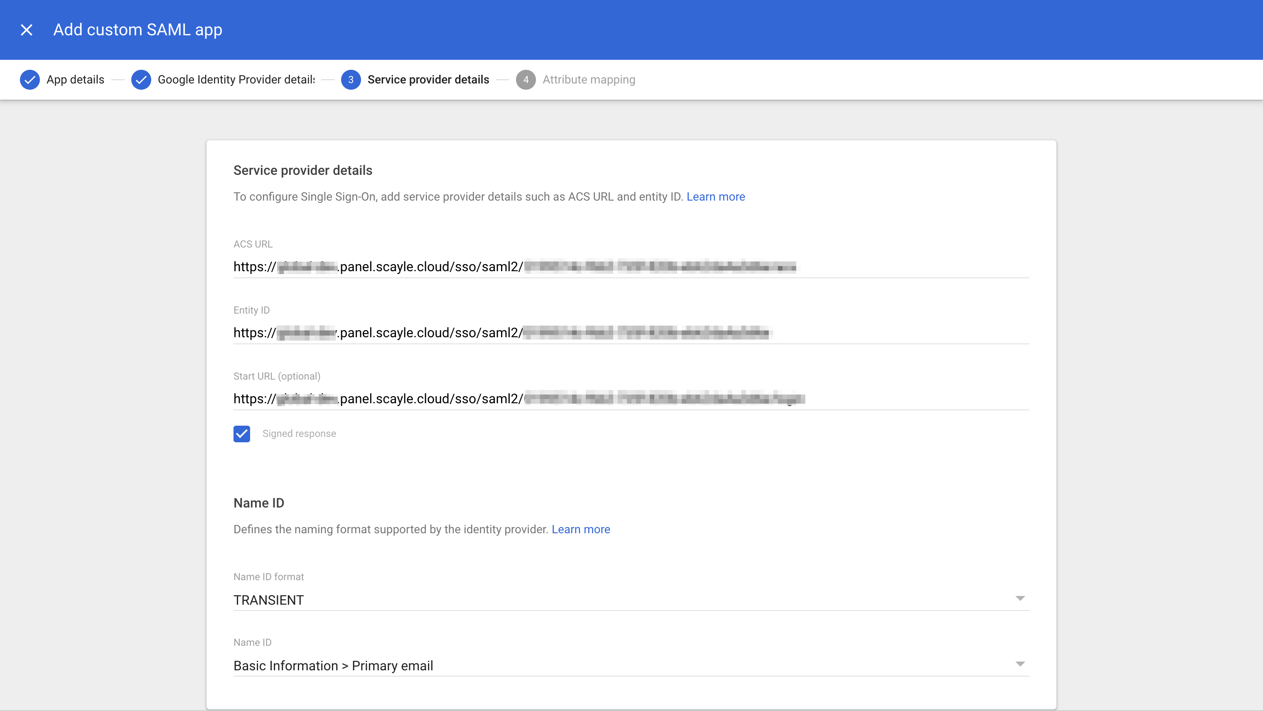This screenshot has width=1263, height=711.
Task: Click the Google Identity Provider checkmark icon
Action: [141, 79]
